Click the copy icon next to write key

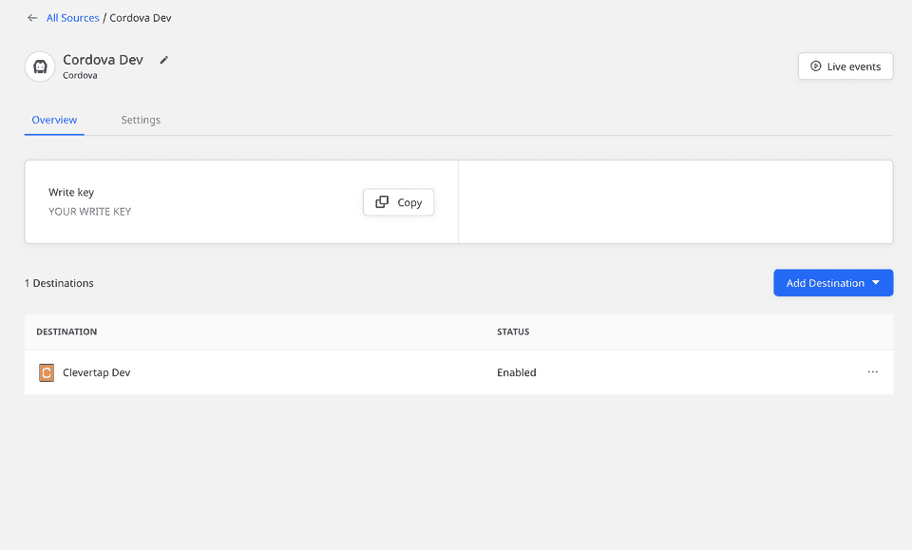tap(383, 201)
